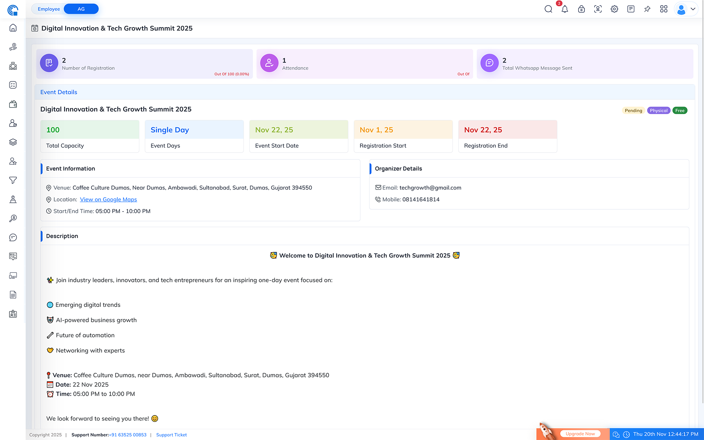Click the lock icon in the top bar
This screenshot has height=440, width=704.
point(581,9)
